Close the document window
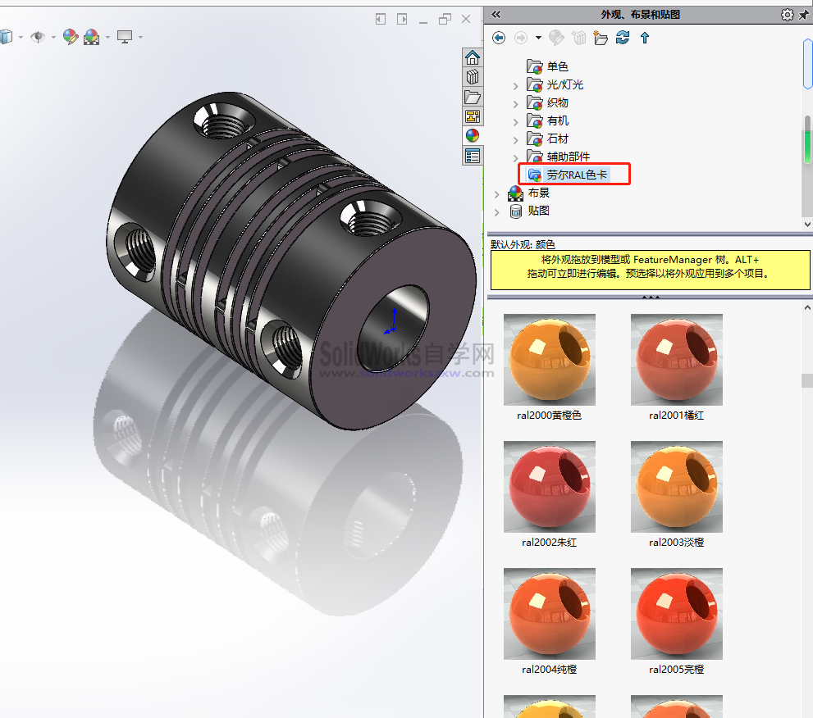The width and height of the screenshot is (813, 718). (x=466, y=19)
